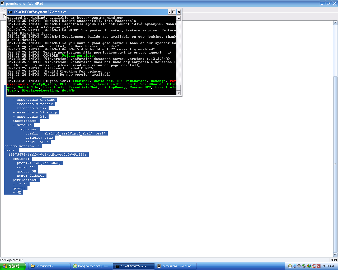Click the red V keyboard tray icon
This screenshot has height=270, width=338.
click(x=318, y=266)
